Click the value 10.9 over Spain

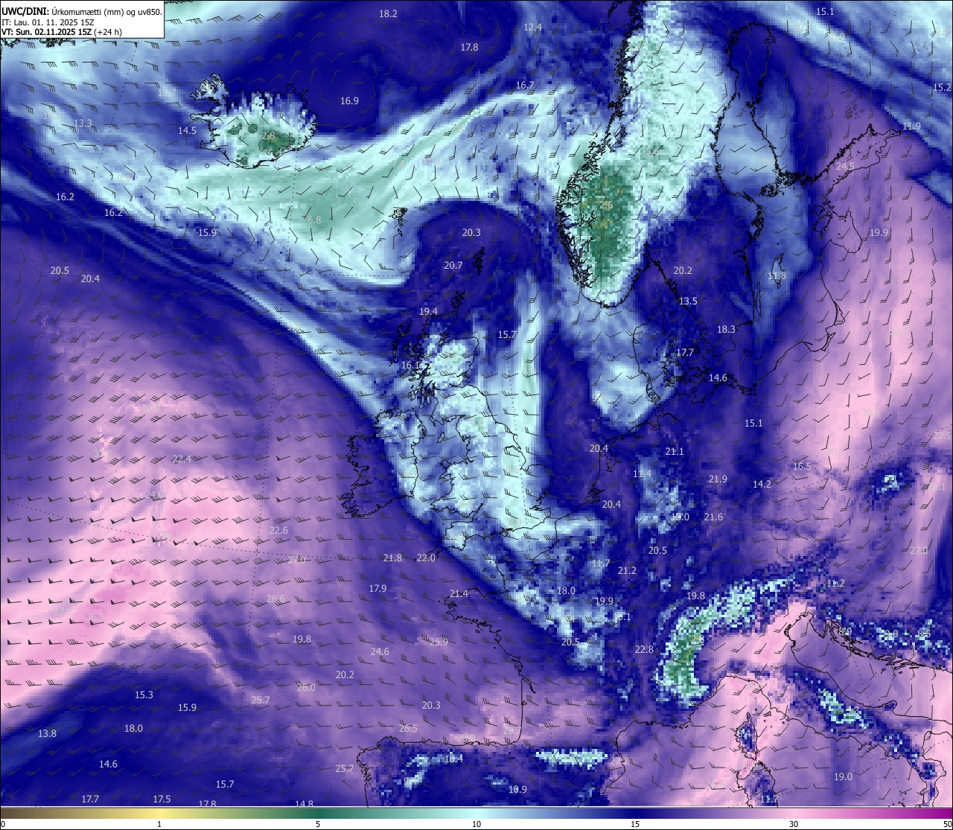click(517, 789)
